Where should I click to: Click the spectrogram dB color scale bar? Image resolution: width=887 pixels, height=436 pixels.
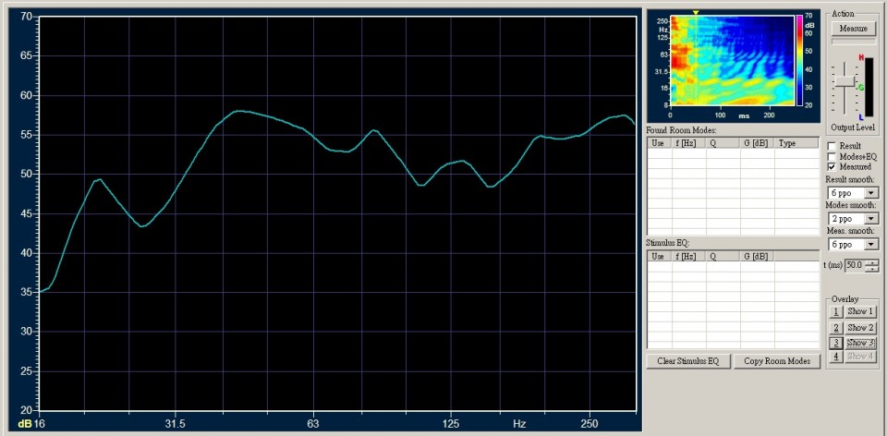(800, 60)
